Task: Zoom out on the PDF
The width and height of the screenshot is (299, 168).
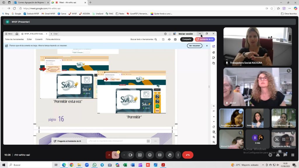Action: [x=214, y=142]
